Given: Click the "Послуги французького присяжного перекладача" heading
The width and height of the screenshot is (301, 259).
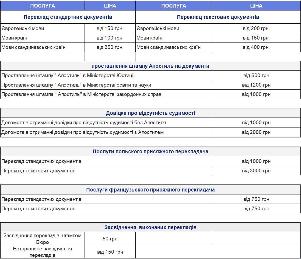Looking at the screenshot, I should pos(150,190).
